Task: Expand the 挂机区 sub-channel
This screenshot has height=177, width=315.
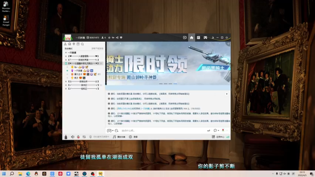Action: (x=66, y=89)
